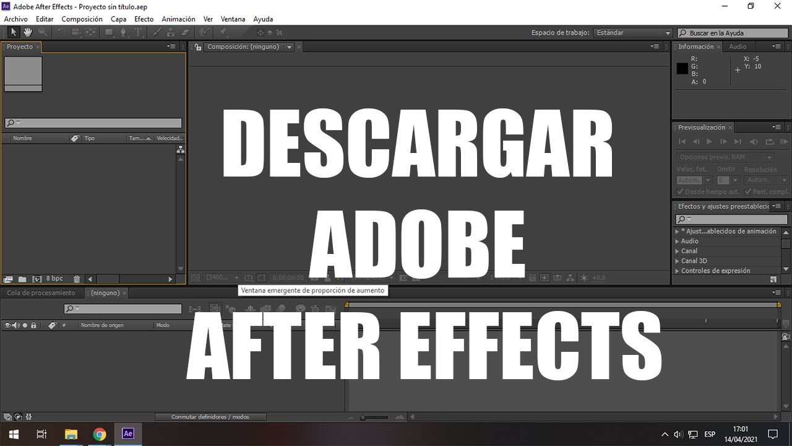This screenshot has height=446, width=792.
Task: Toggle the Pant. compl. checkbox
Action: coord(749,191)
